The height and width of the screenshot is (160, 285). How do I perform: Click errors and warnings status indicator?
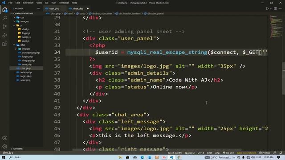[x=8, y=153]
